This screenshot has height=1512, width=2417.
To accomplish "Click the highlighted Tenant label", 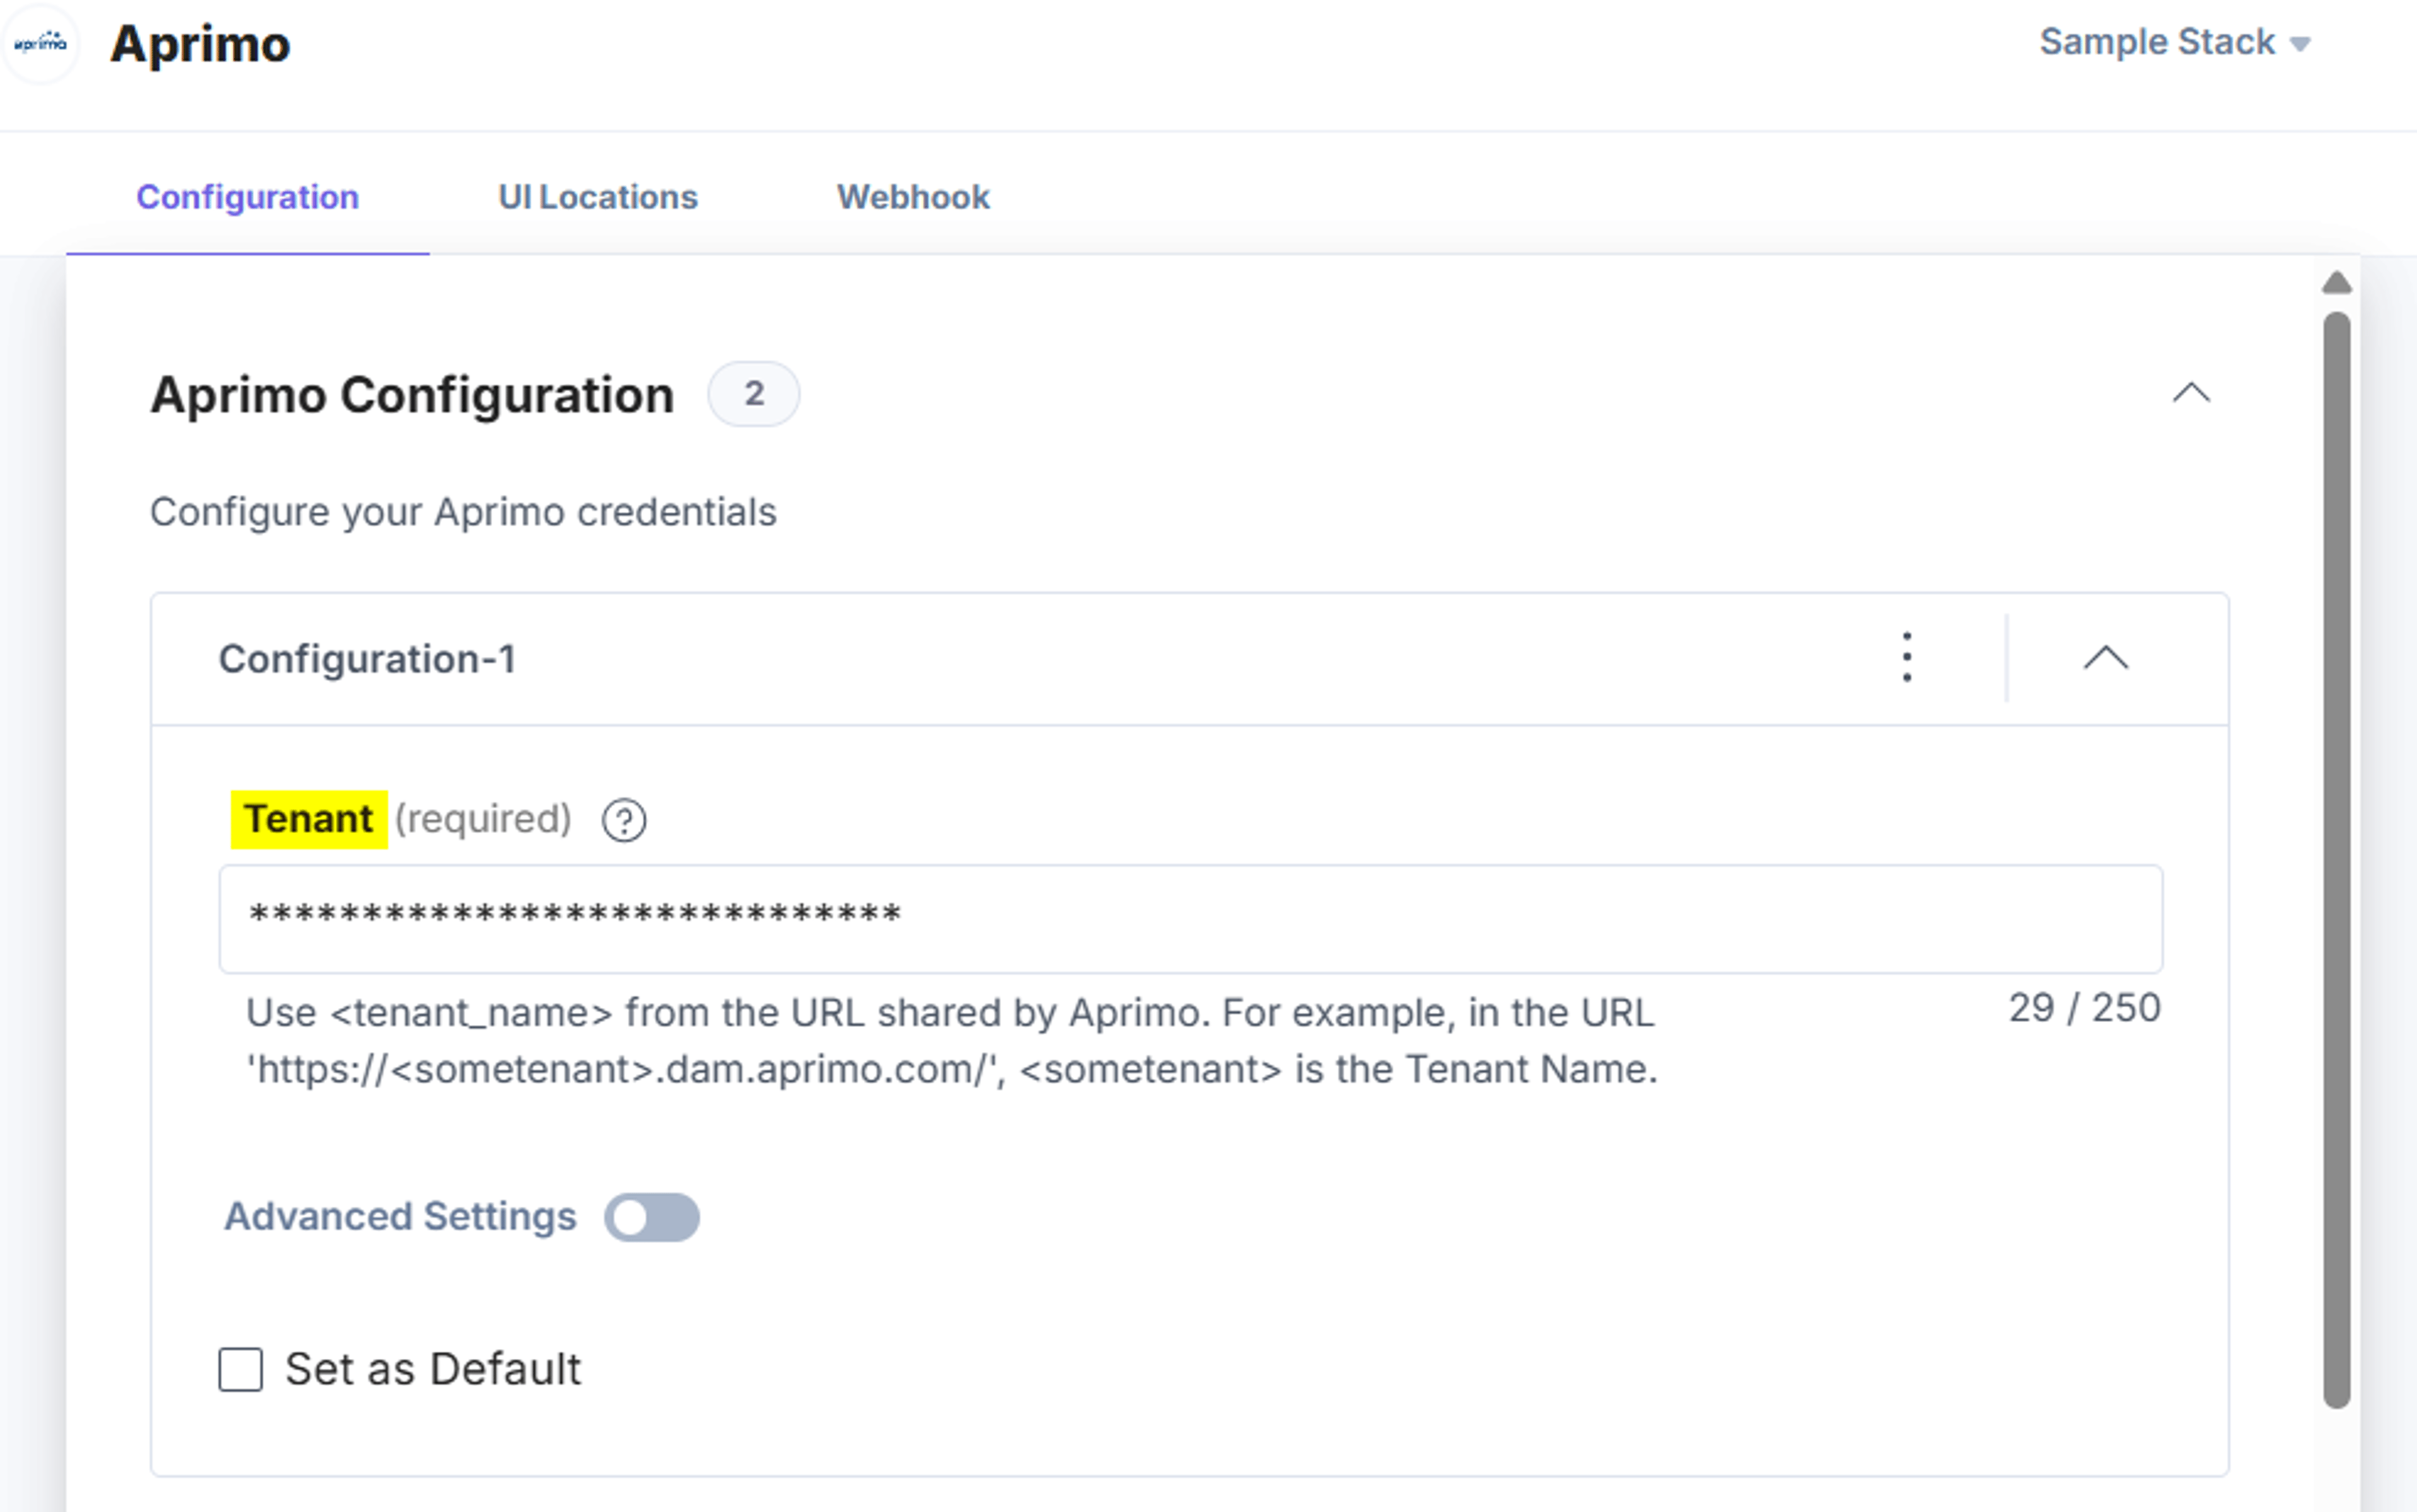I will pyautogui.click(x=308, y=819).
